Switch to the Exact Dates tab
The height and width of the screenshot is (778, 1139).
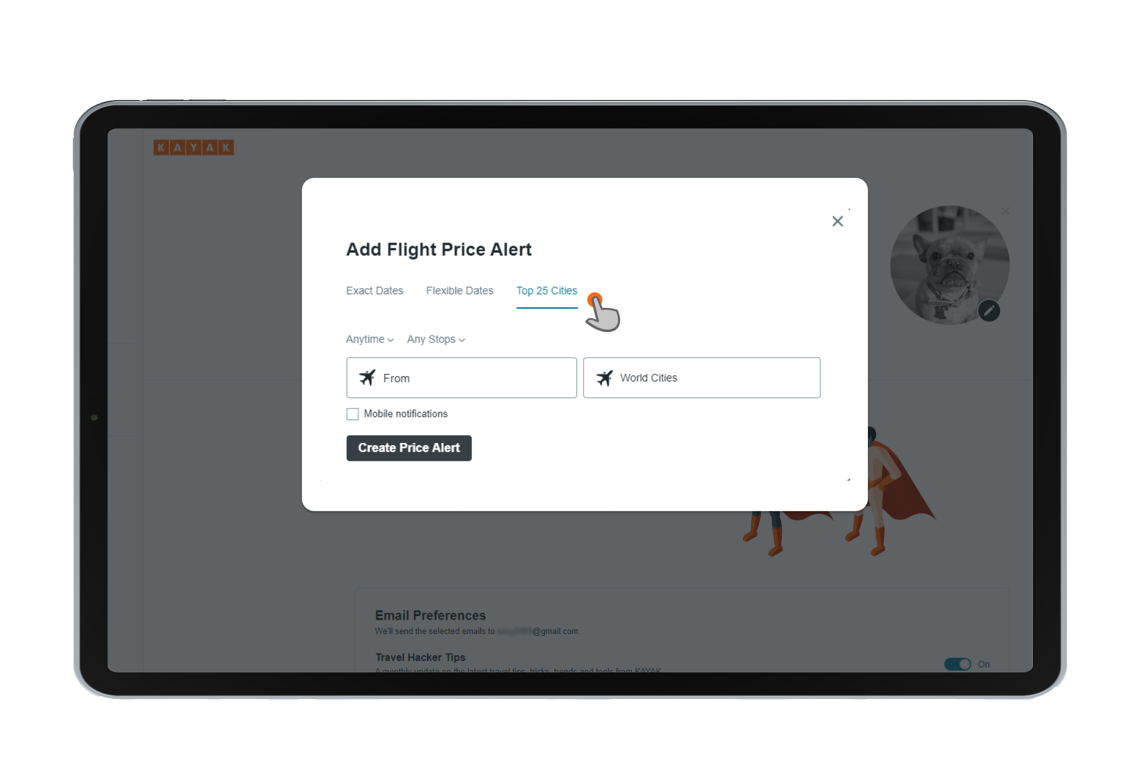click(374, 291)
